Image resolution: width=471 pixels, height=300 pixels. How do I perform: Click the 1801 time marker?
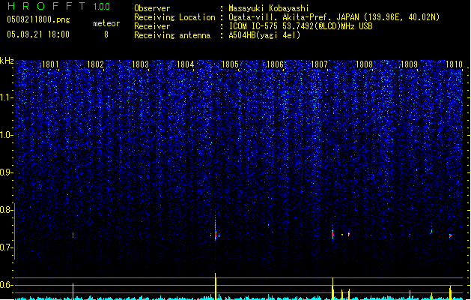[50, 64]
